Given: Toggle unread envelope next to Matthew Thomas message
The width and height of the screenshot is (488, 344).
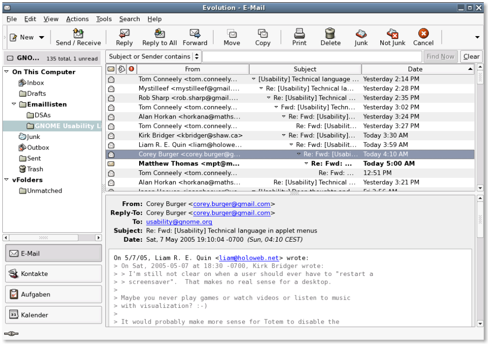Looking at the screenshot, I should coord(111,163).
